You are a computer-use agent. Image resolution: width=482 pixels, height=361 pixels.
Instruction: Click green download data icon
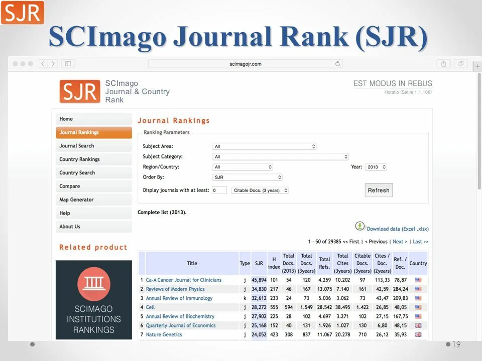359,226
